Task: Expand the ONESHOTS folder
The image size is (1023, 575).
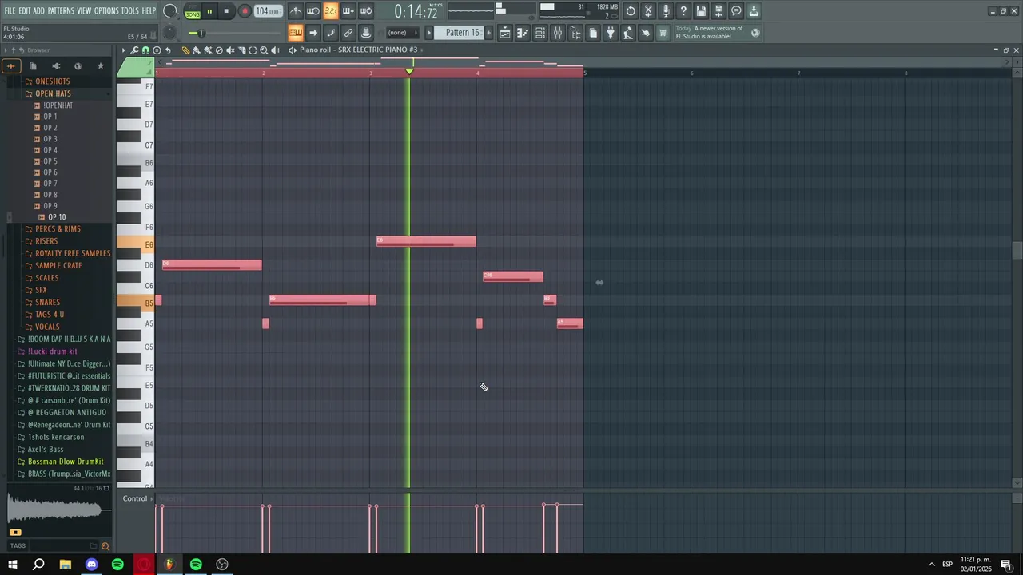Action: click(52, 81)
